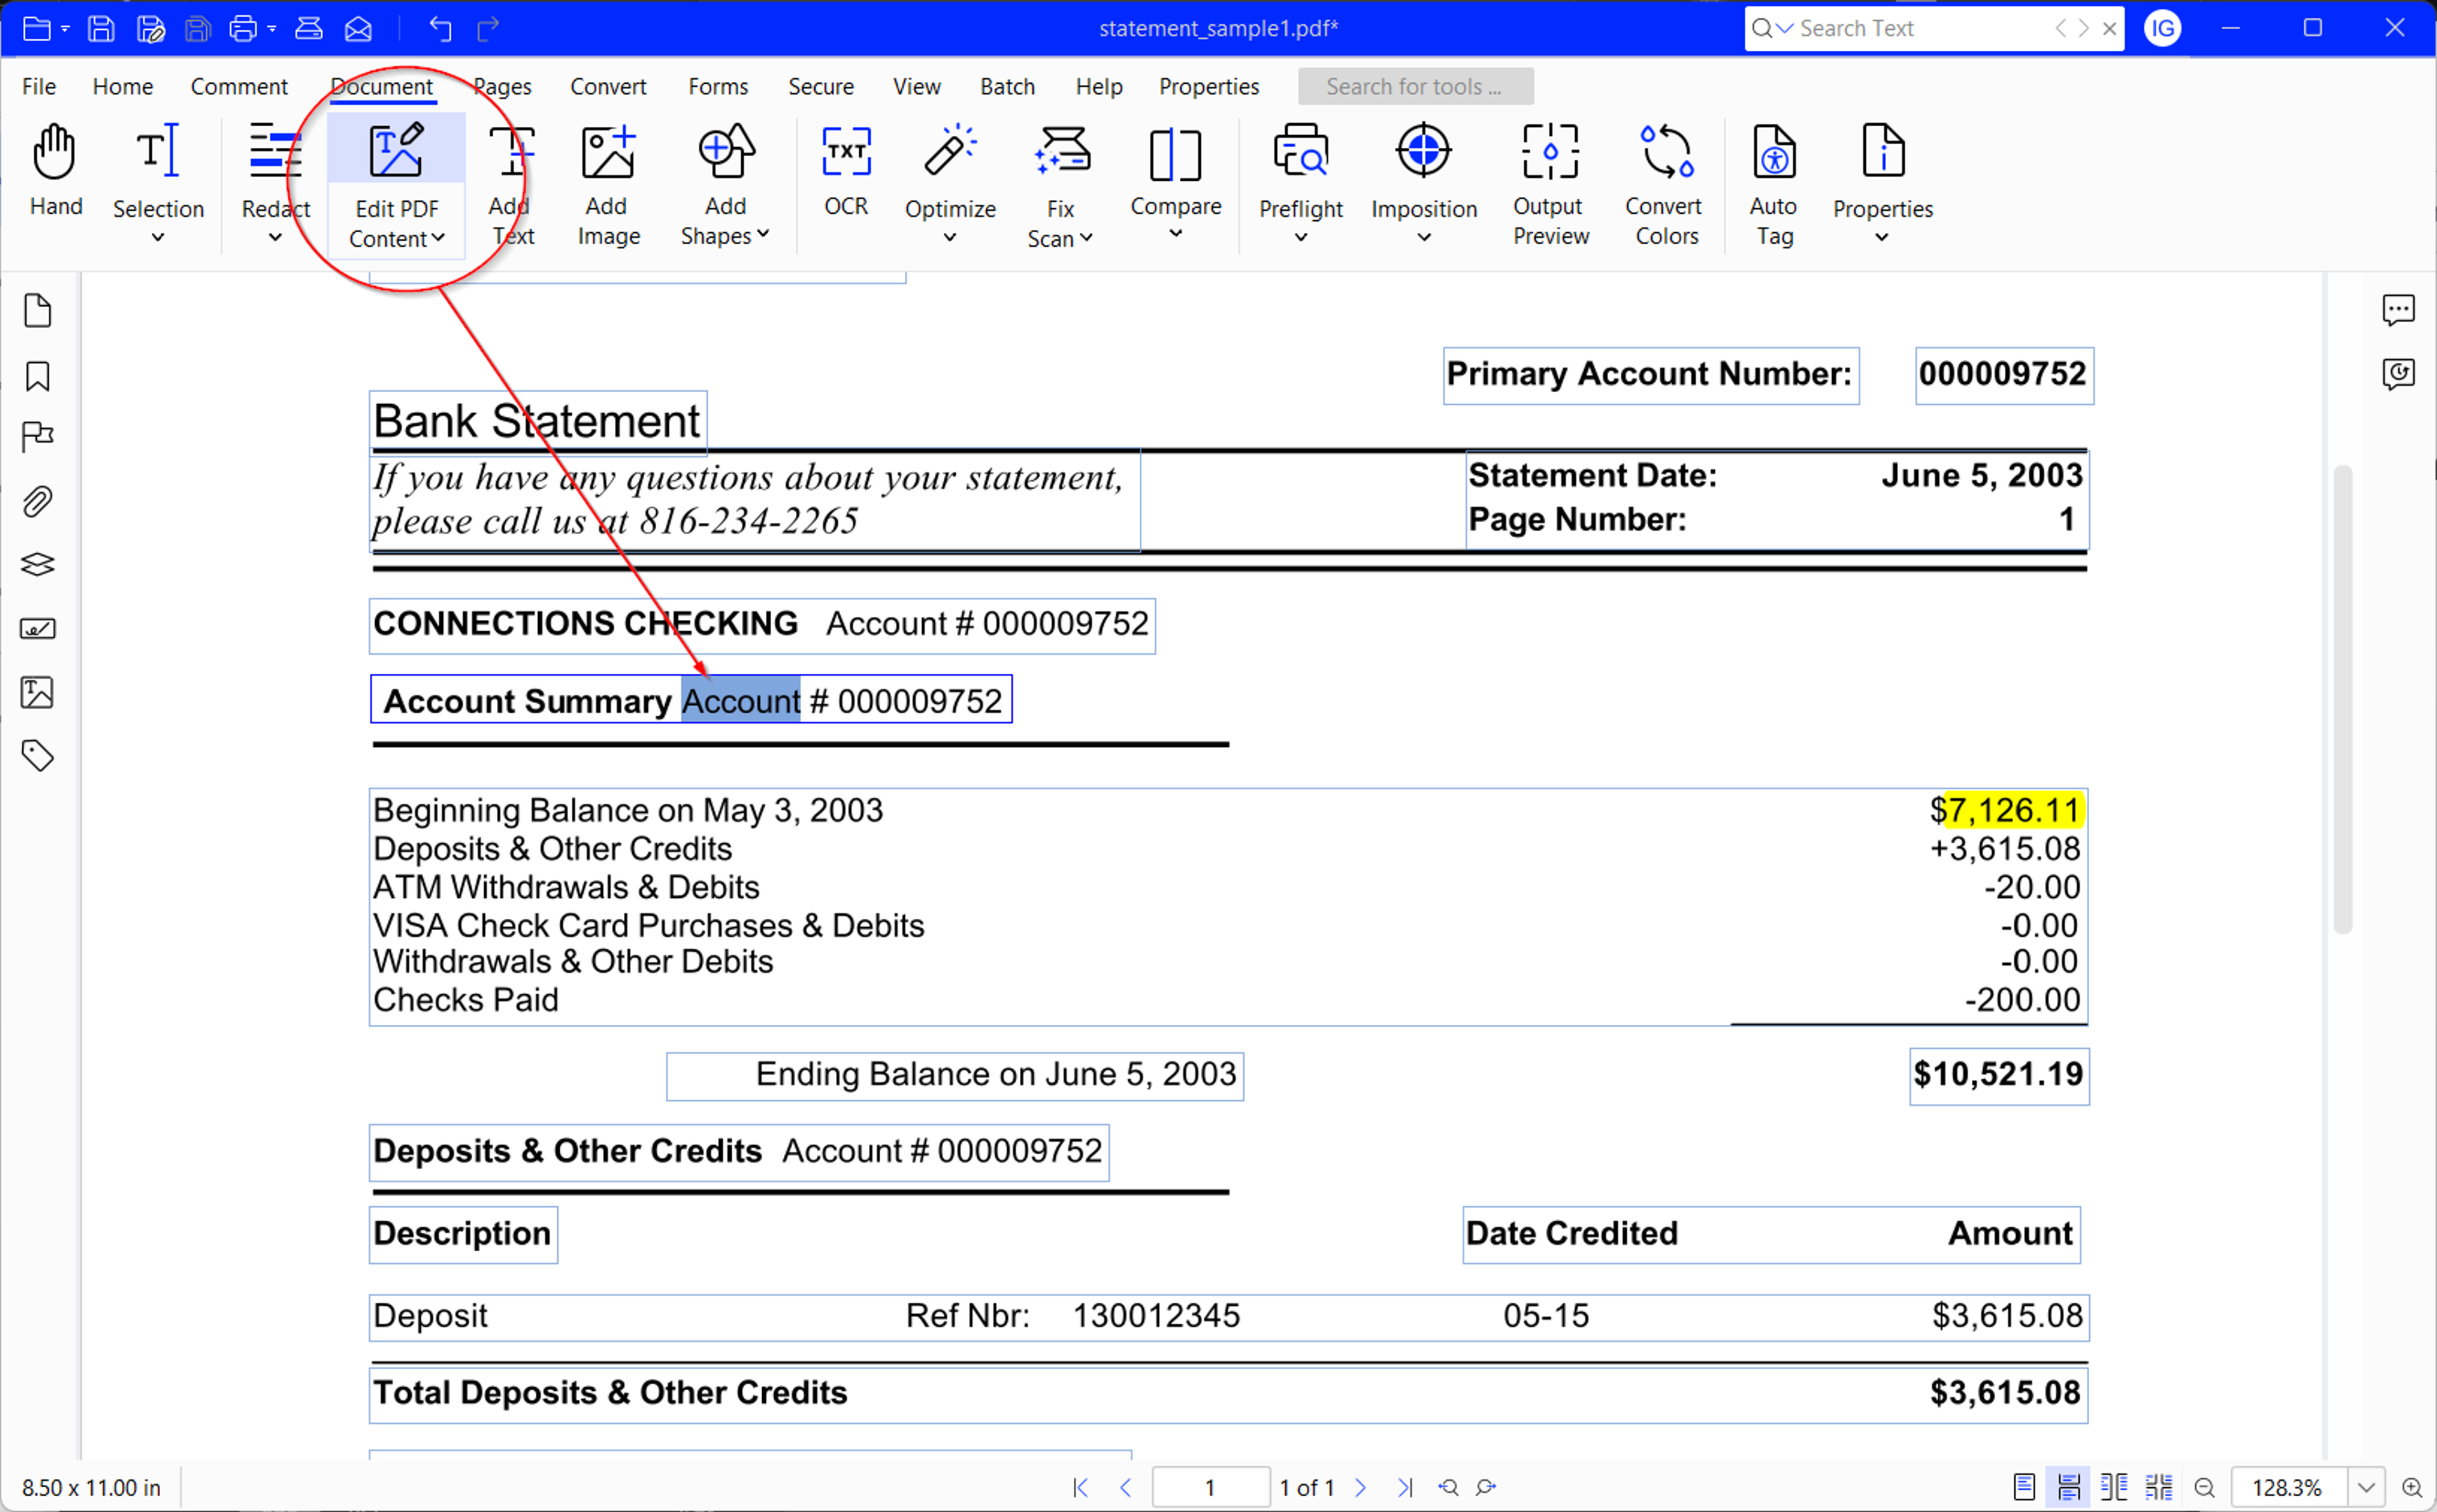This screenshot has height=1512, width=2437.
Task: Click the Save As icon with pencil
Action: pyautogui.click(x=150, y=28)
